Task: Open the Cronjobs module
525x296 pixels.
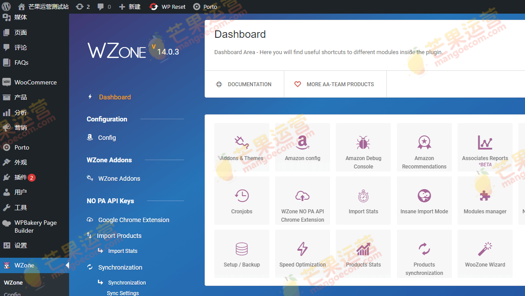Action: (242, 201)
